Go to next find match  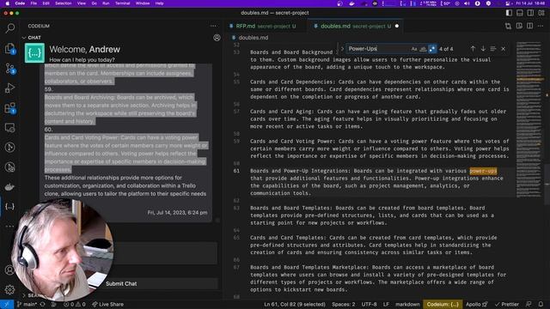483,49
